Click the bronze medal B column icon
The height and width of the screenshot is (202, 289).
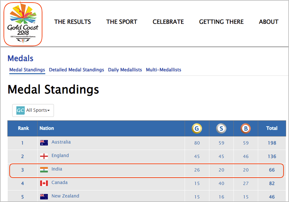[246, 128]
